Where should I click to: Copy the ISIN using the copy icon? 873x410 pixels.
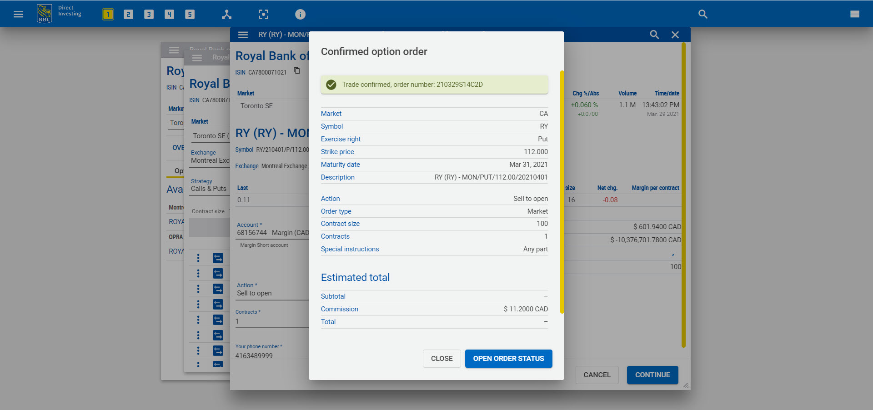[x=297, y=71]
